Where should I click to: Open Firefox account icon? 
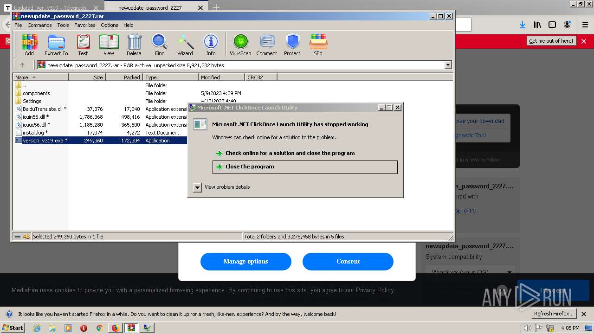pyautogui.click(x=567, y=25)
